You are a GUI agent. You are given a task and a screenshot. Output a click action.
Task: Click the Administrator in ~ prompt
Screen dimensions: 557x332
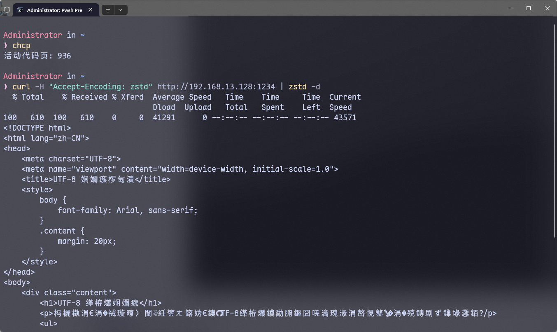pos(43,35)
